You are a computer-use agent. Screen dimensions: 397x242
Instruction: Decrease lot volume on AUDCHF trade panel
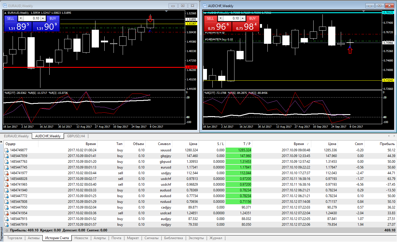pos(220,18)
